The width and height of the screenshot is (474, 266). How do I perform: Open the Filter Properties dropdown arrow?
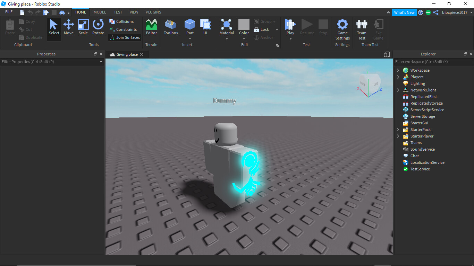coord(101,62)
